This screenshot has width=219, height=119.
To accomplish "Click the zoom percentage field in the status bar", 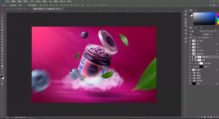I will (7, 118).
